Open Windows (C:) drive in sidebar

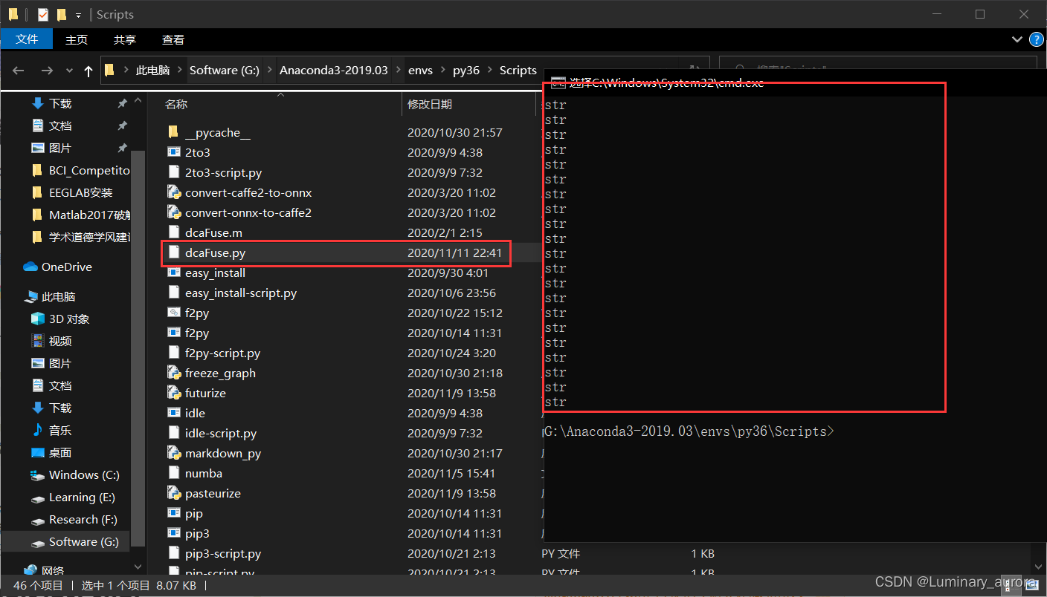(84, 475)
